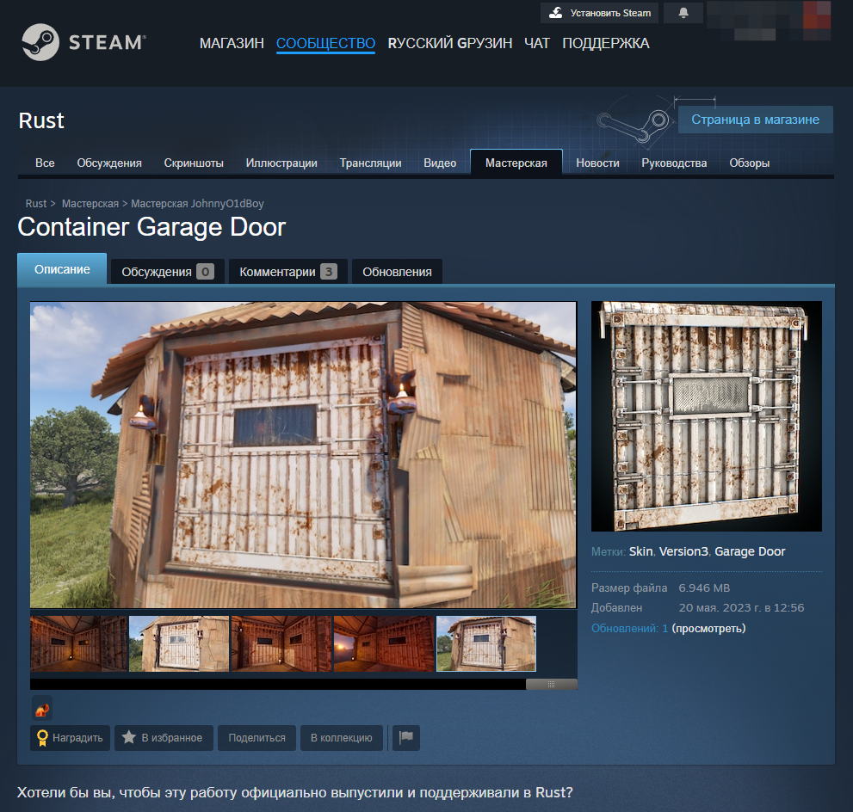Screen dimensions: 853x812
Task: Open ПОДДЕРЖКА in top navigation
Action: click(605, 43)
